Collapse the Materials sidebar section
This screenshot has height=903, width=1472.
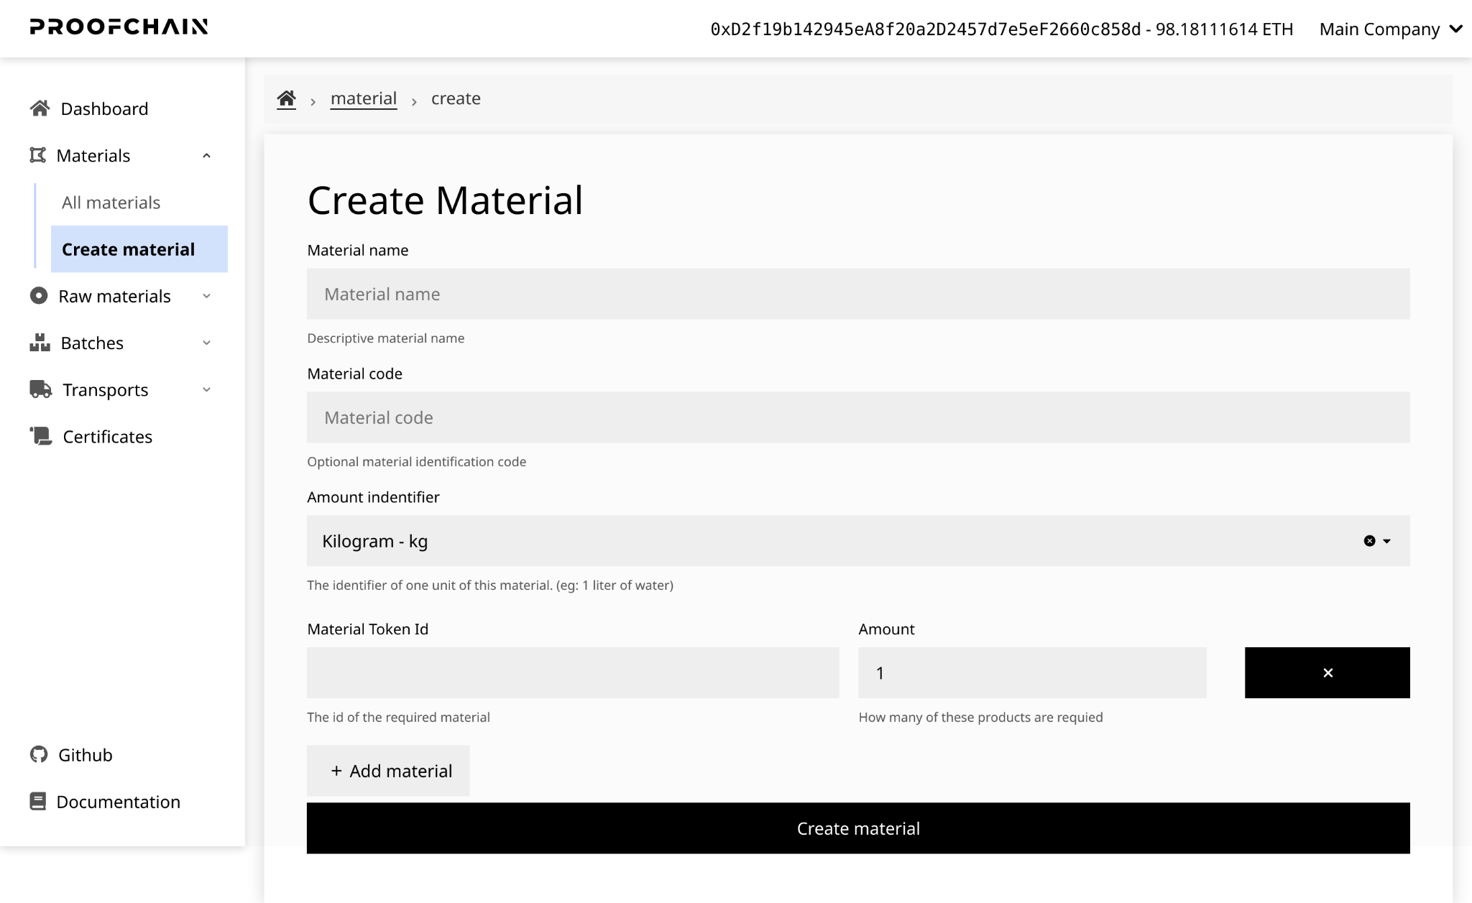206,156
